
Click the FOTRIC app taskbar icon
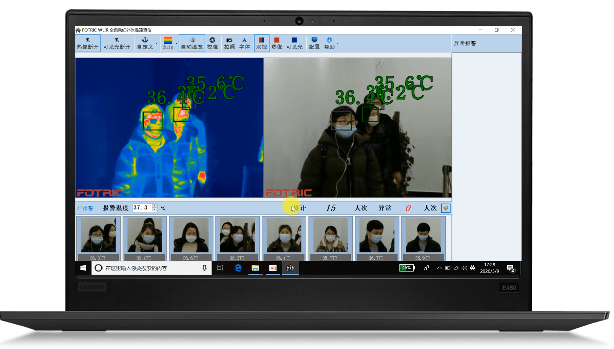290,268
